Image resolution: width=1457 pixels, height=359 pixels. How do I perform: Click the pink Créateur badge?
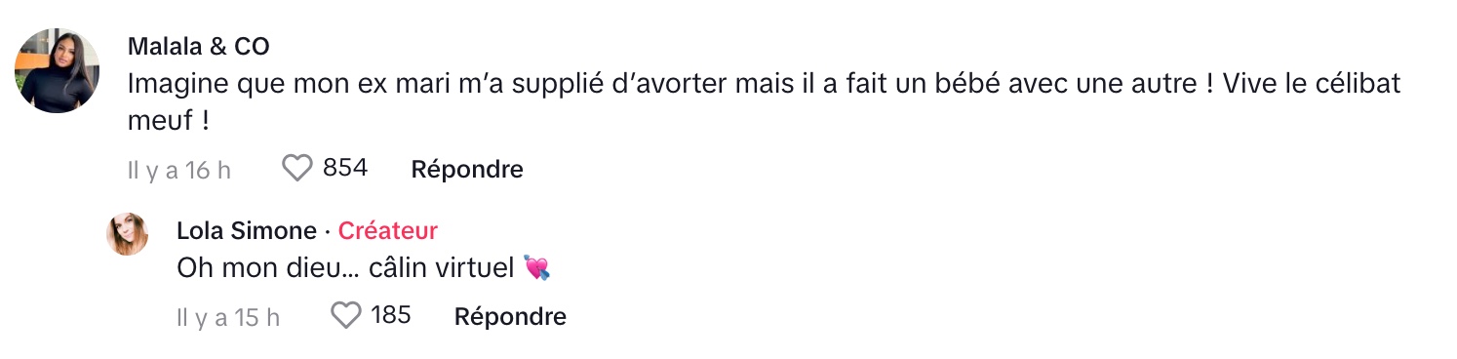[x=388, y=231]
